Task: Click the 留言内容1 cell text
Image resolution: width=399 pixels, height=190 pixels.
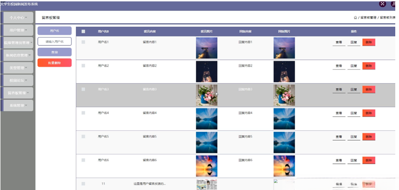Action: point(150,42)
